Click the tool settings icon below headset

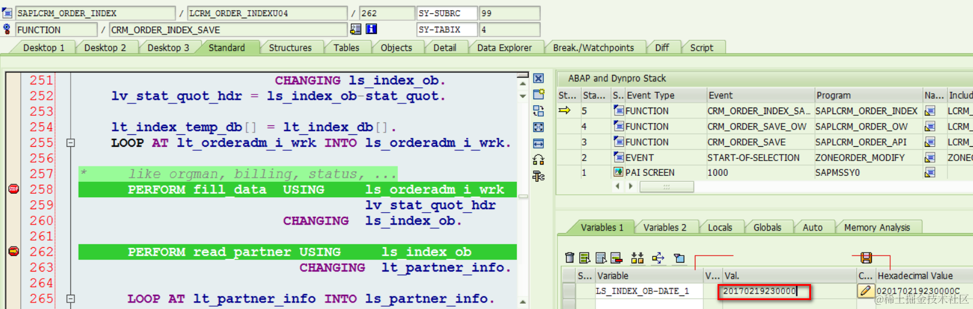tap(538, 176)
